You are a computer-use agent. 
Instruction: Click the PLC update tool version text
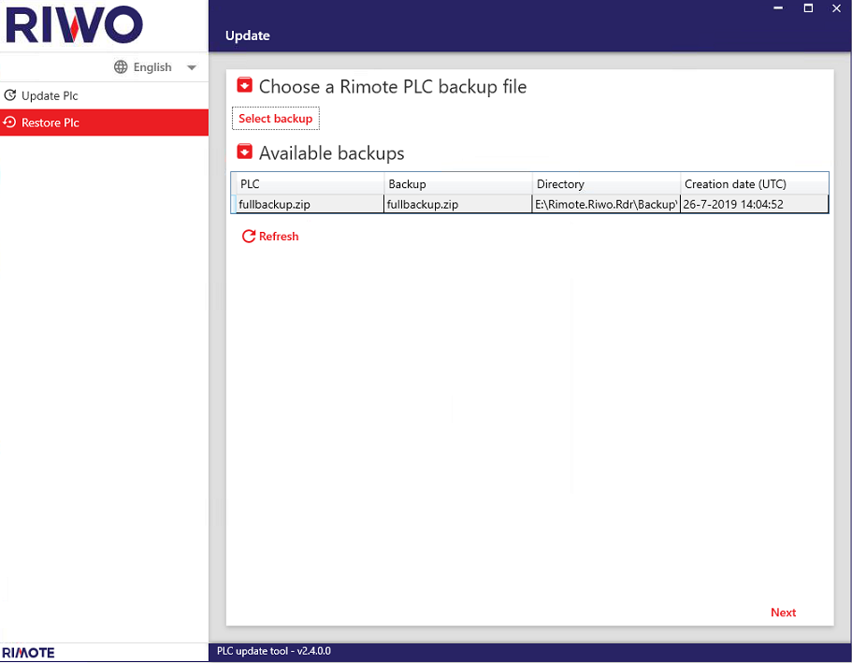tap(274, 651)
